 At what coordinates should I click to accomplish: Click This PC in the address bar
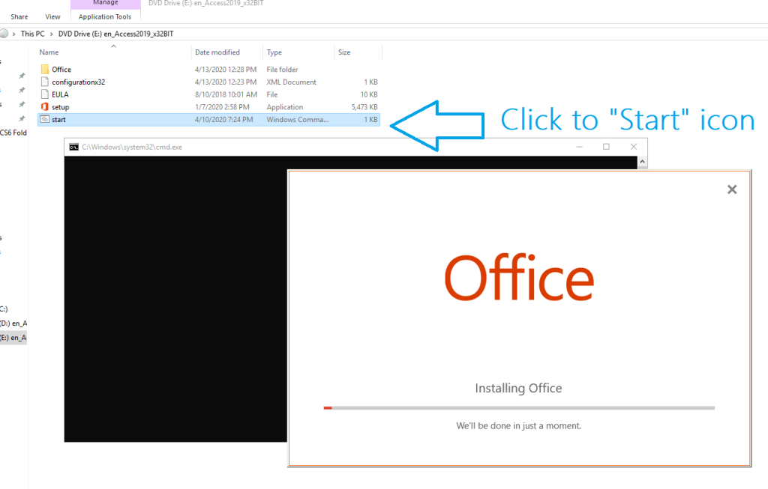pyautogui.click(x=32, y=34)
